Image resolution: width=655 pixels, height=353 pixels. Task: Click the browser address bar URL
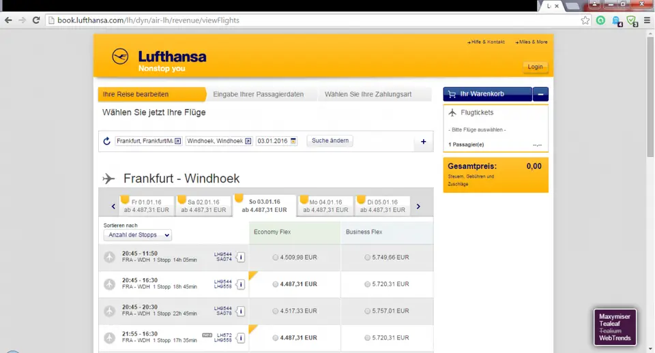point(148,20)
